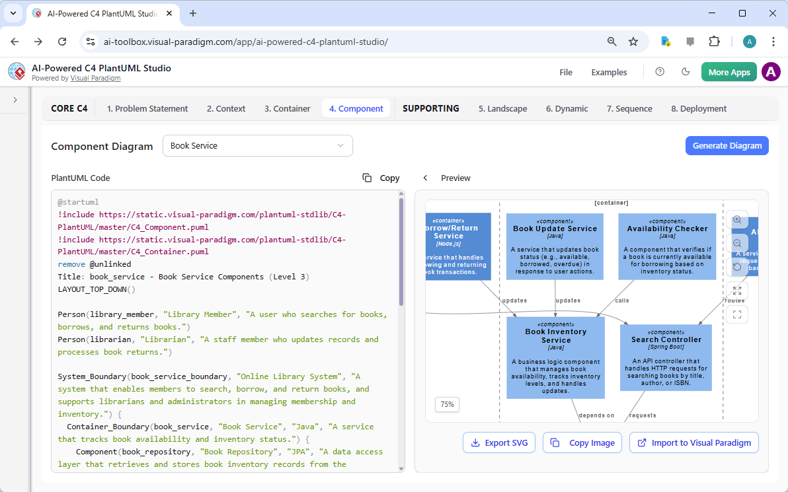Image resolution: width=788 pixels, height=492 pixels.
Task: Open the Examples menu
Action: pyautogui.click(x=608, y=72)
